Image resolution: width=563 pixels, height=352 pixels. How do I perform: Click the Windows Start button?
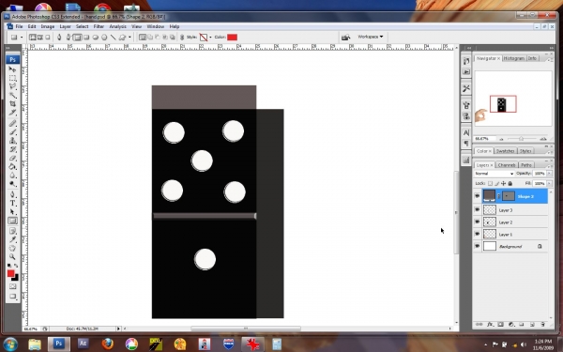pos(10,344)
